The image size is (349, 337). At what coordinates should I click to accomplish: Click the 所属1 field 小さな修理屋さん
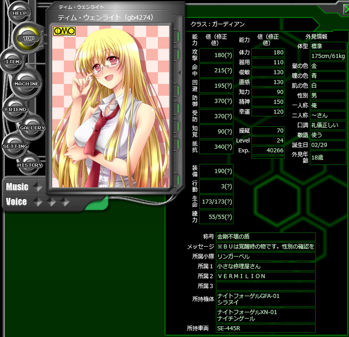click(x=265, y=266)
